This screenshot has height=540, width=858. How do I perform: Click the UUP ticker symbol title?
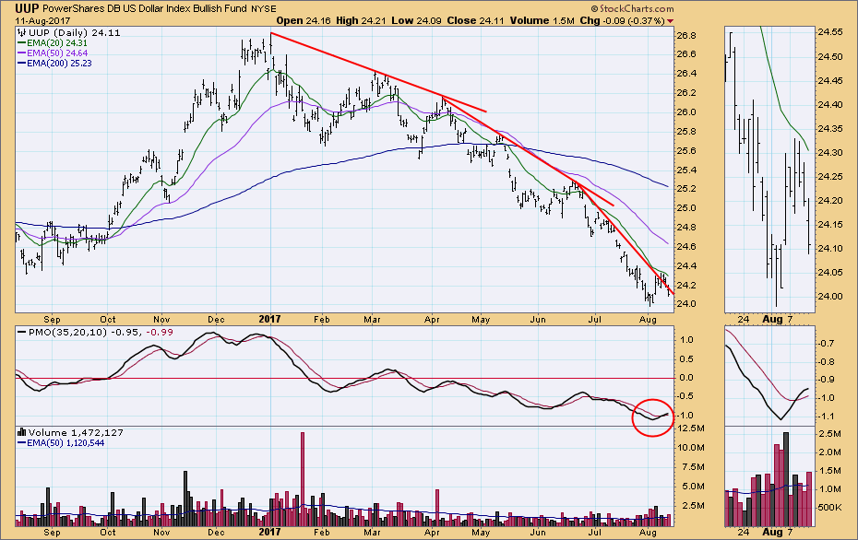[x=27, y=8]
